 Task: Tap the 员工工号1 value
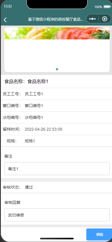click(34, 94)
